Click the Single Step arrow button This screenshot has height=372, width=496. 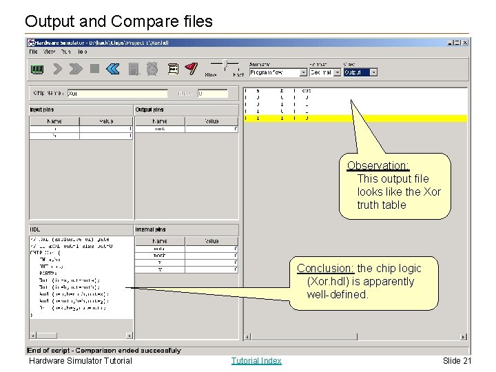(58, 69)
